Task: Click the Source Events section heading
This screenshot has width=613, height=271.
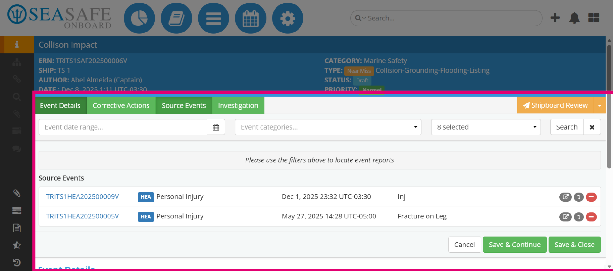Action: tap(61, 178)
